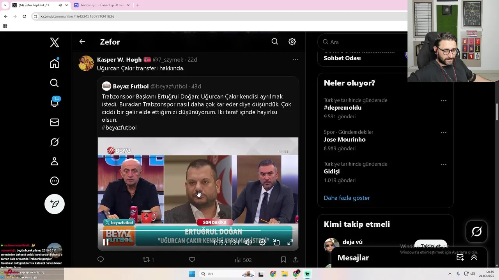Follow deja vú with Takip et
The height and width of the screenshot is (280, 499).
(x=430, y=246)
